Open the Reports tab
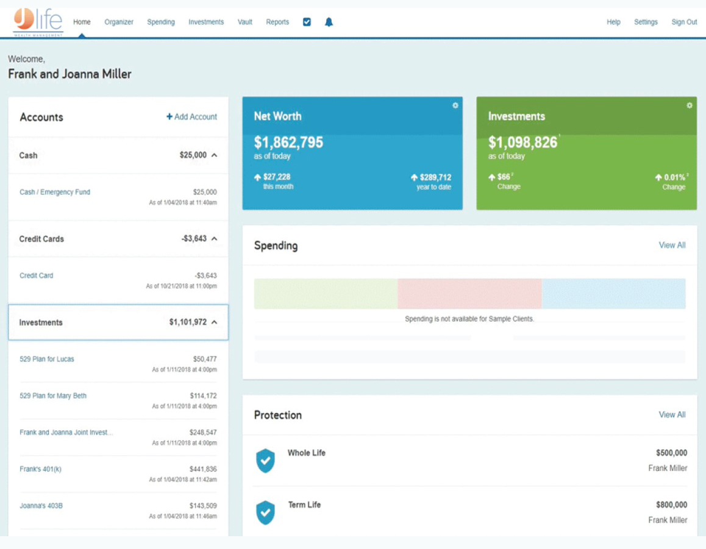This screenshot has width=706, height=549. click(277, 22)
